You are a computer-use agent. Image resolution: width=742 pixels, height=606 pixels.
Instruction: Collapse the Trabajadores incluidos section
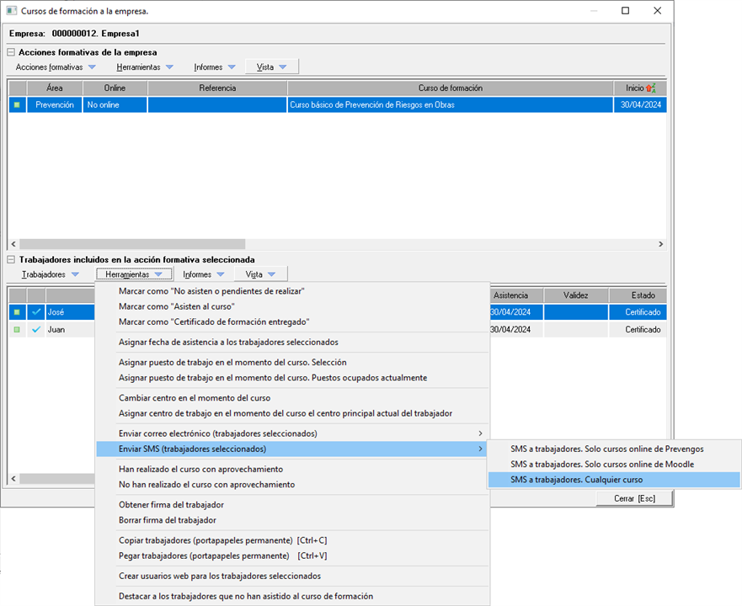[x=11, y=260]
